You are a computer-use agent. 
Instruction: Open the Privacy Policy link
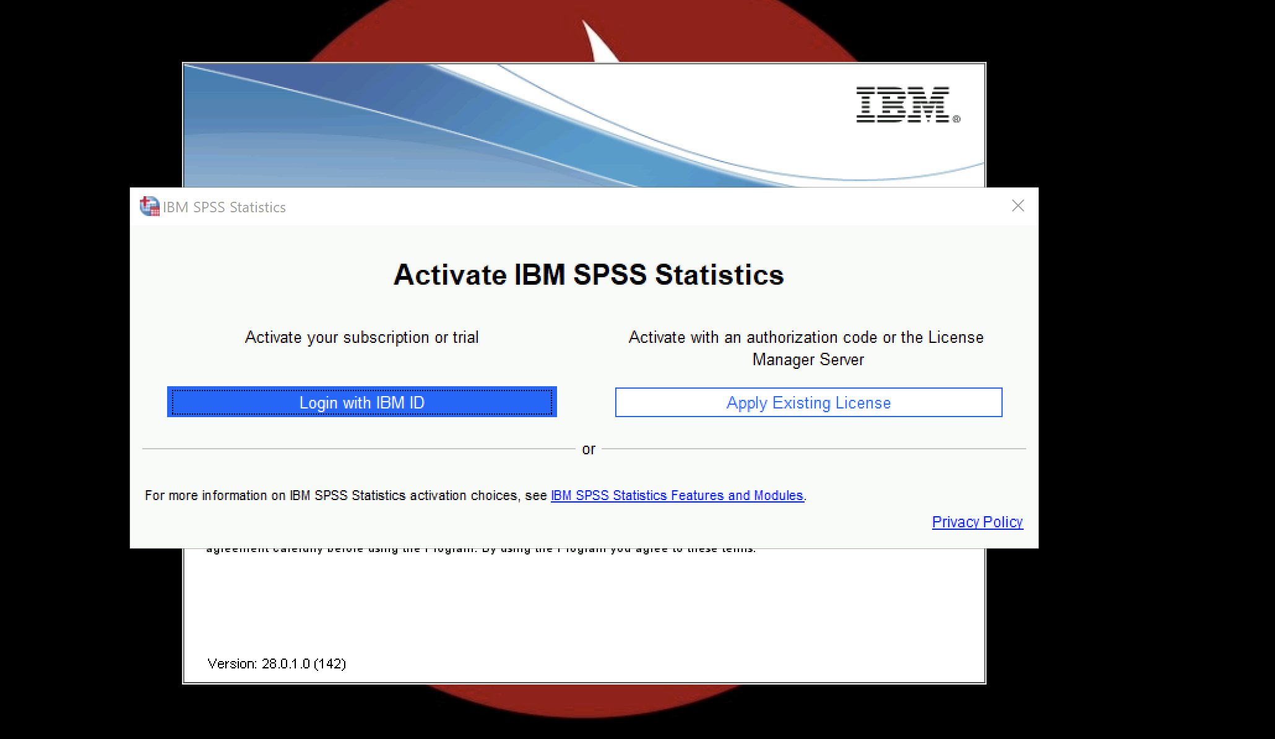pos(977,522)
